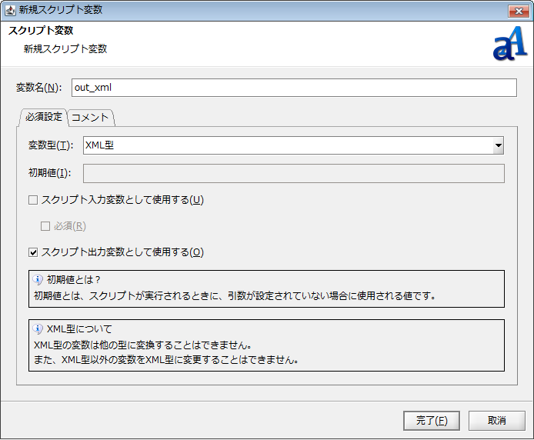Click the blue aA wizard logo icon

tap(510, 44)
